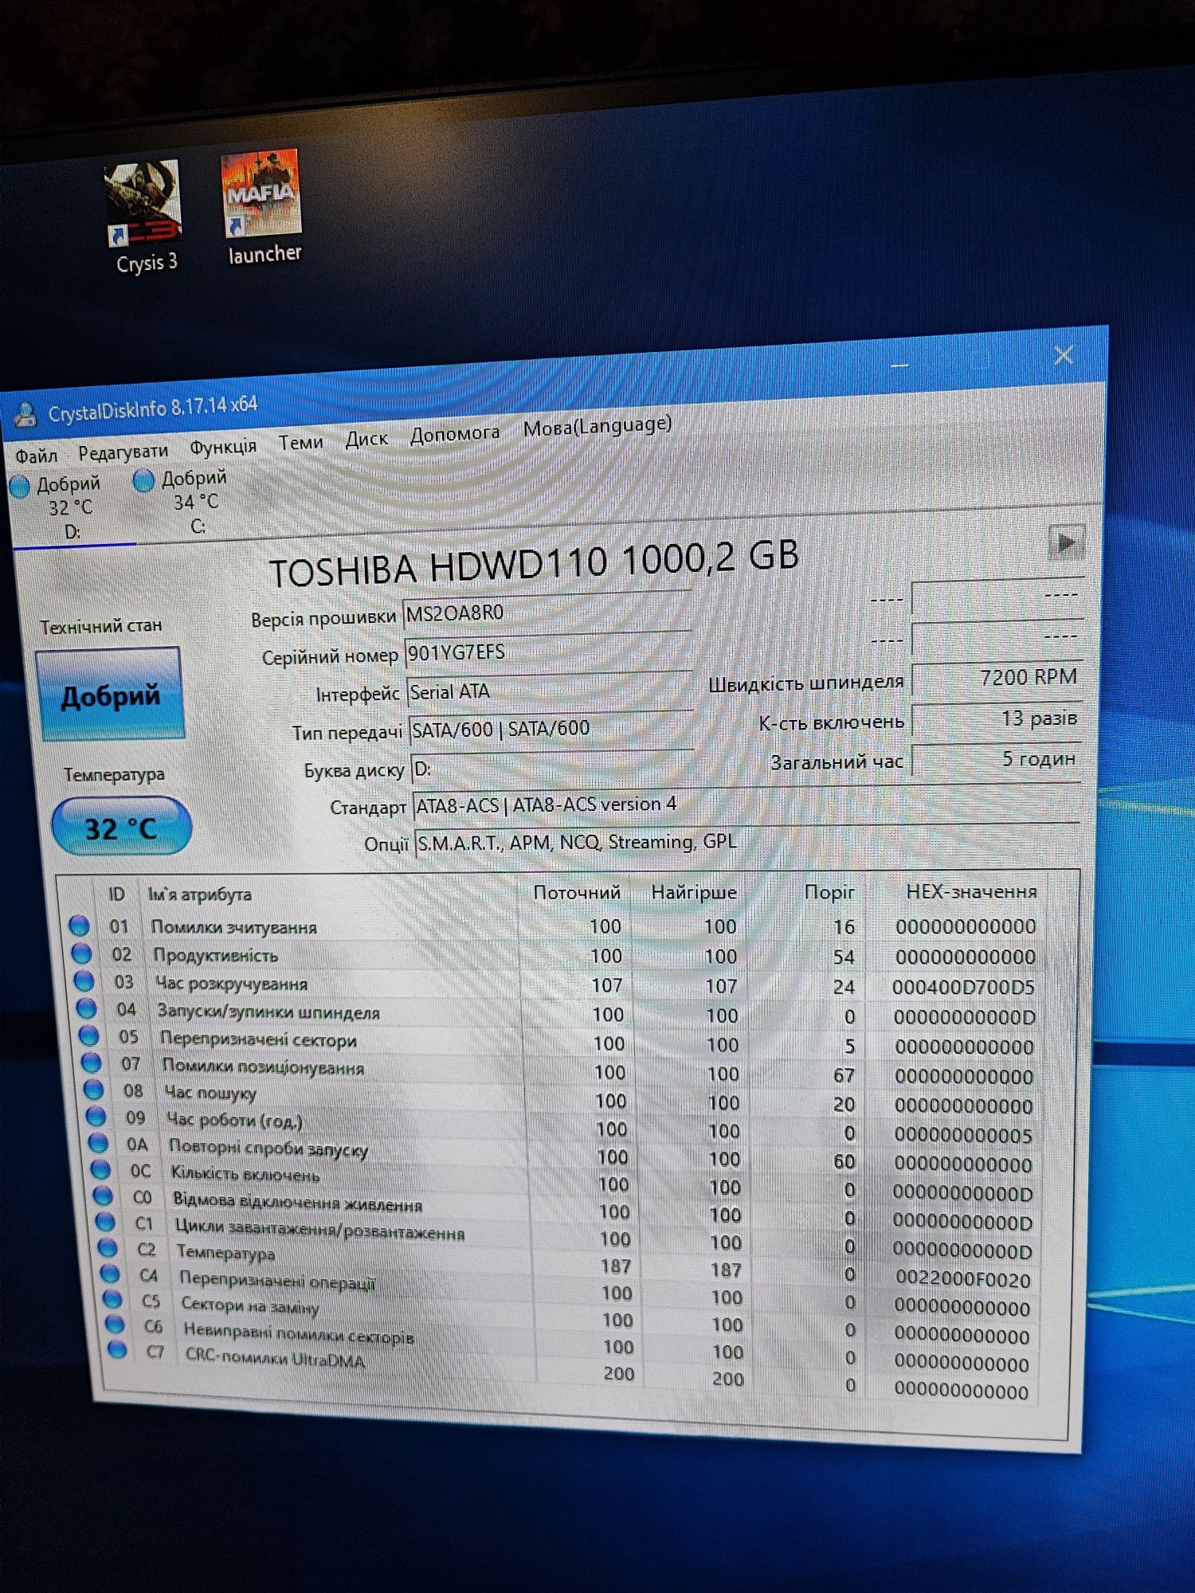Click status circle of attribute 09 Час роботи
1195x1593 pixels.
pos(96,1116)
